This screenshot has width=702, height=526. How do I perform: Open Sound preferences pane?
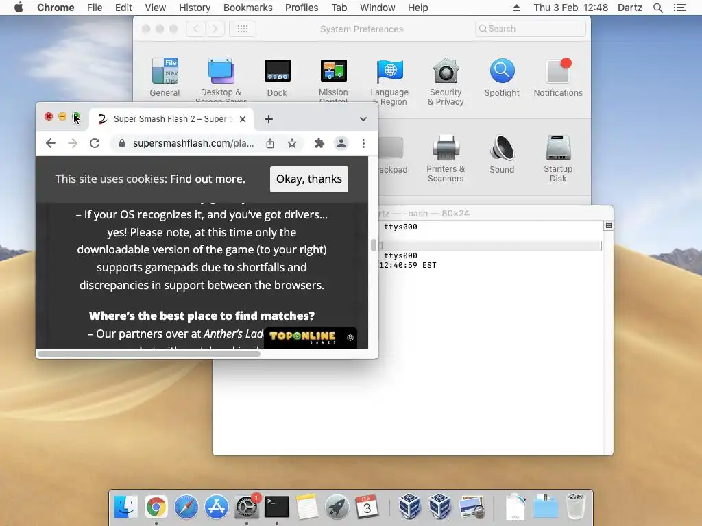tap(502, 154)
